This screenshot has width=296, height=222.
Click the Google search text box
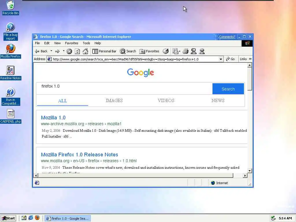pos(124,88)
